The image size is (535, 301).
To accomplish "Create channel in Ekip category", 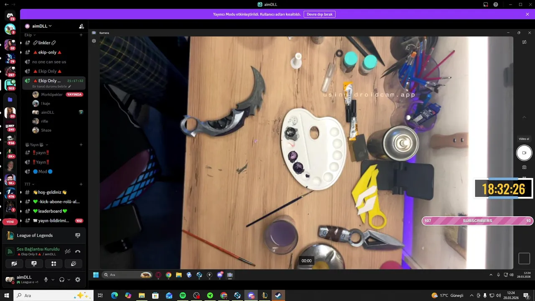I will (x=81, y=35).
